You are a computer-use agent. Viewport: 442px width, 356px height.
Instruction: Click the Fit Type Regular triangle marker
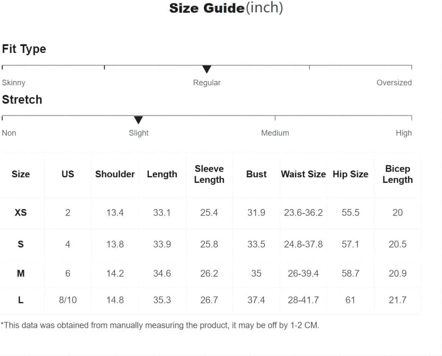(x=207, y=69)
